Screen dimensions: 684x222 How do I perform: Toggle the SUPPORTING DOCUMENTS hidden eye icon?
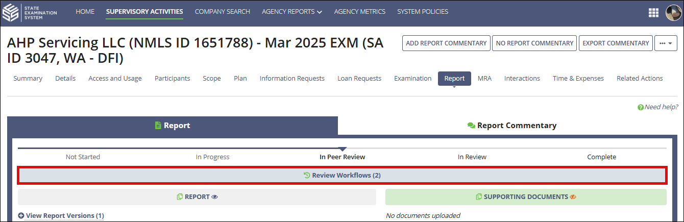point(573,196)
